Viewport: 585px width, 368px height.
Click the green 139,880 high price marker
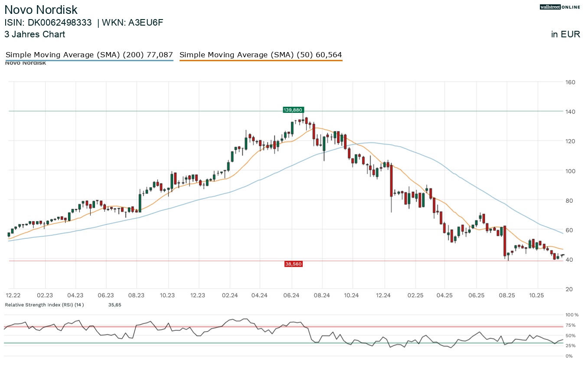coord(293,110)
